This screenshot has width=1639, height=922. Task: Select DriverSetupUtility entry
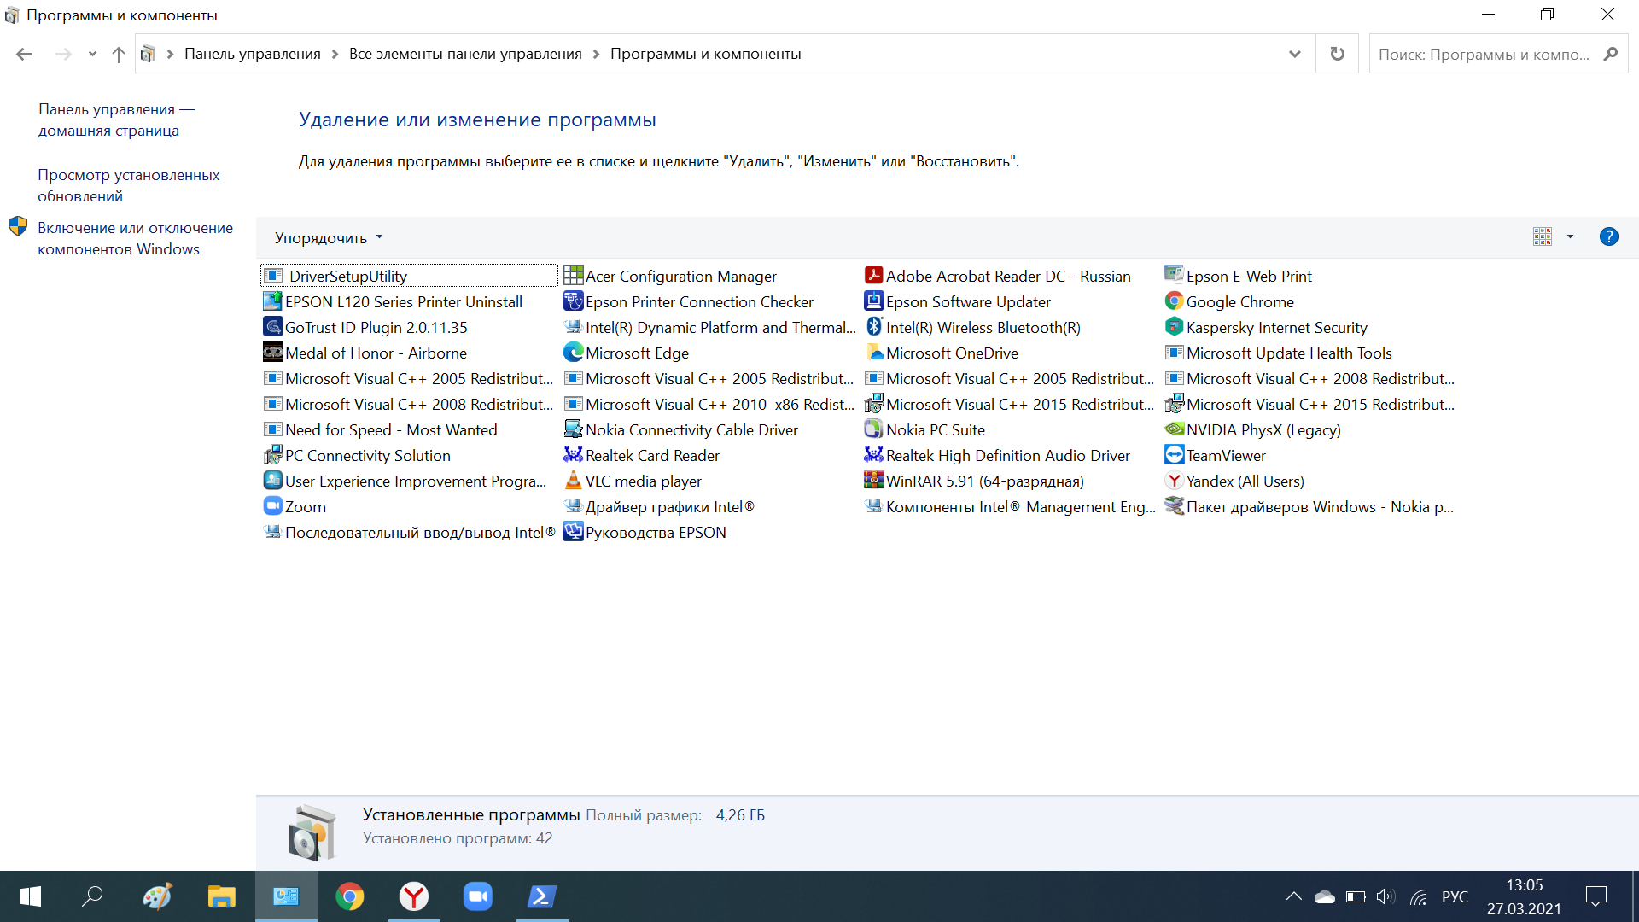point(410,276)
